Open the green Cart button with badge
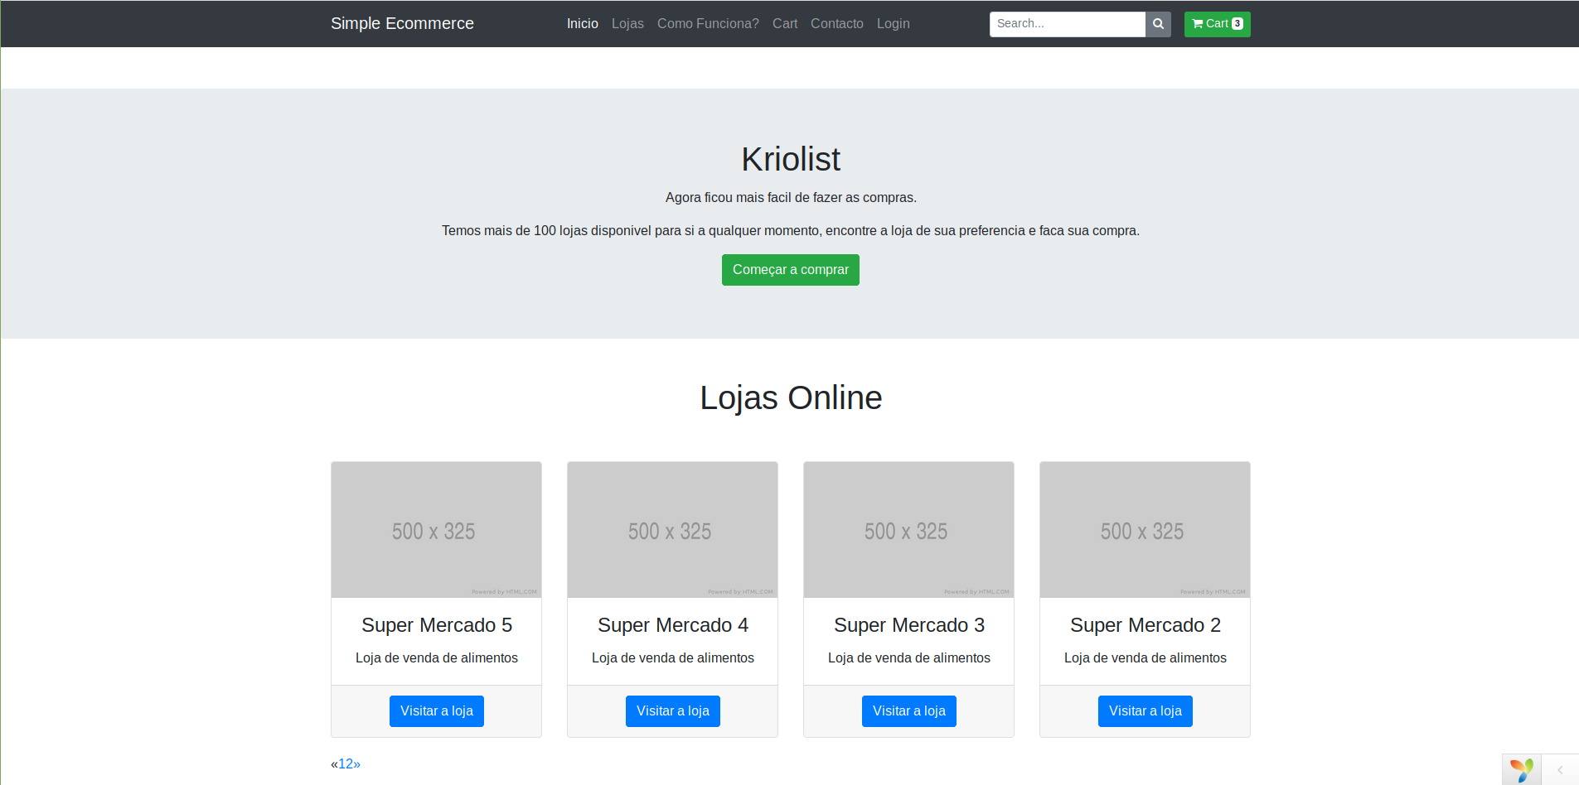1579x785 pixels. (x=1217, y=24)
